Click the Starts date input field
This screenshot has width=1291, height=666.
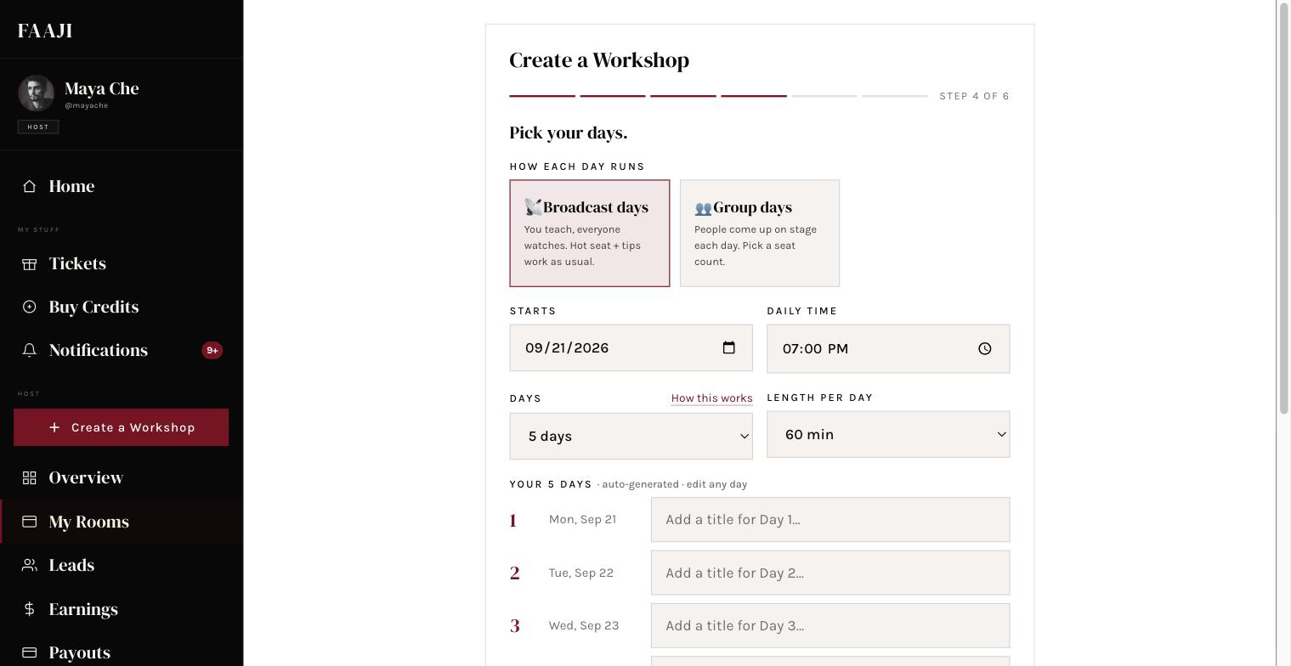pos(631,347)
